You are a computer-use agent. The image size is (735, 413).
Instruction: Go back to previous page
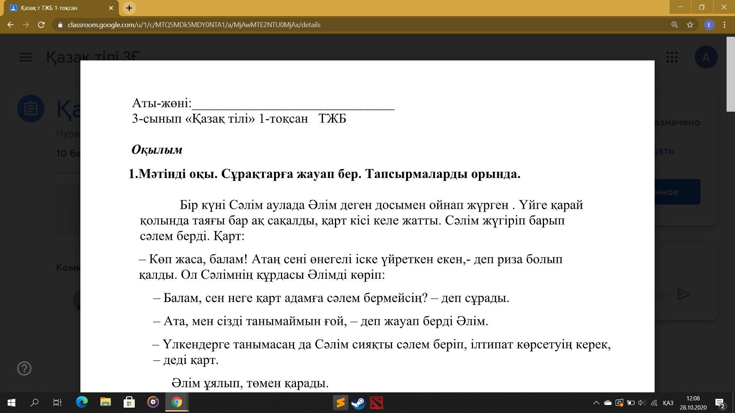pos(10,25)
